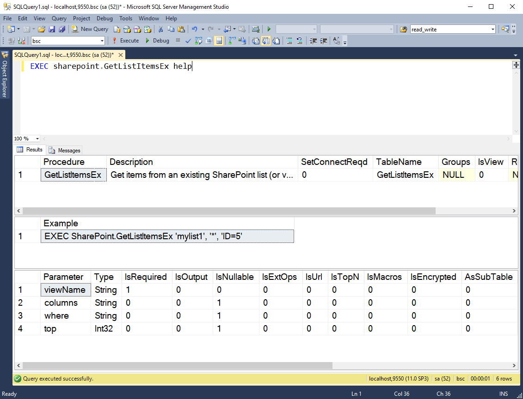Click the Paste icon

click(181, 29)
